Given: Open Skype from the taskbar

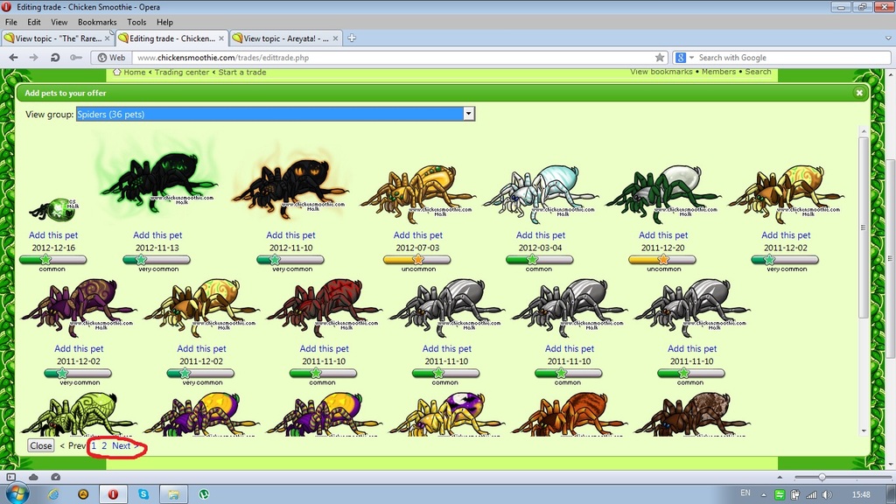Looking at the screenshot, I should 143,493.
